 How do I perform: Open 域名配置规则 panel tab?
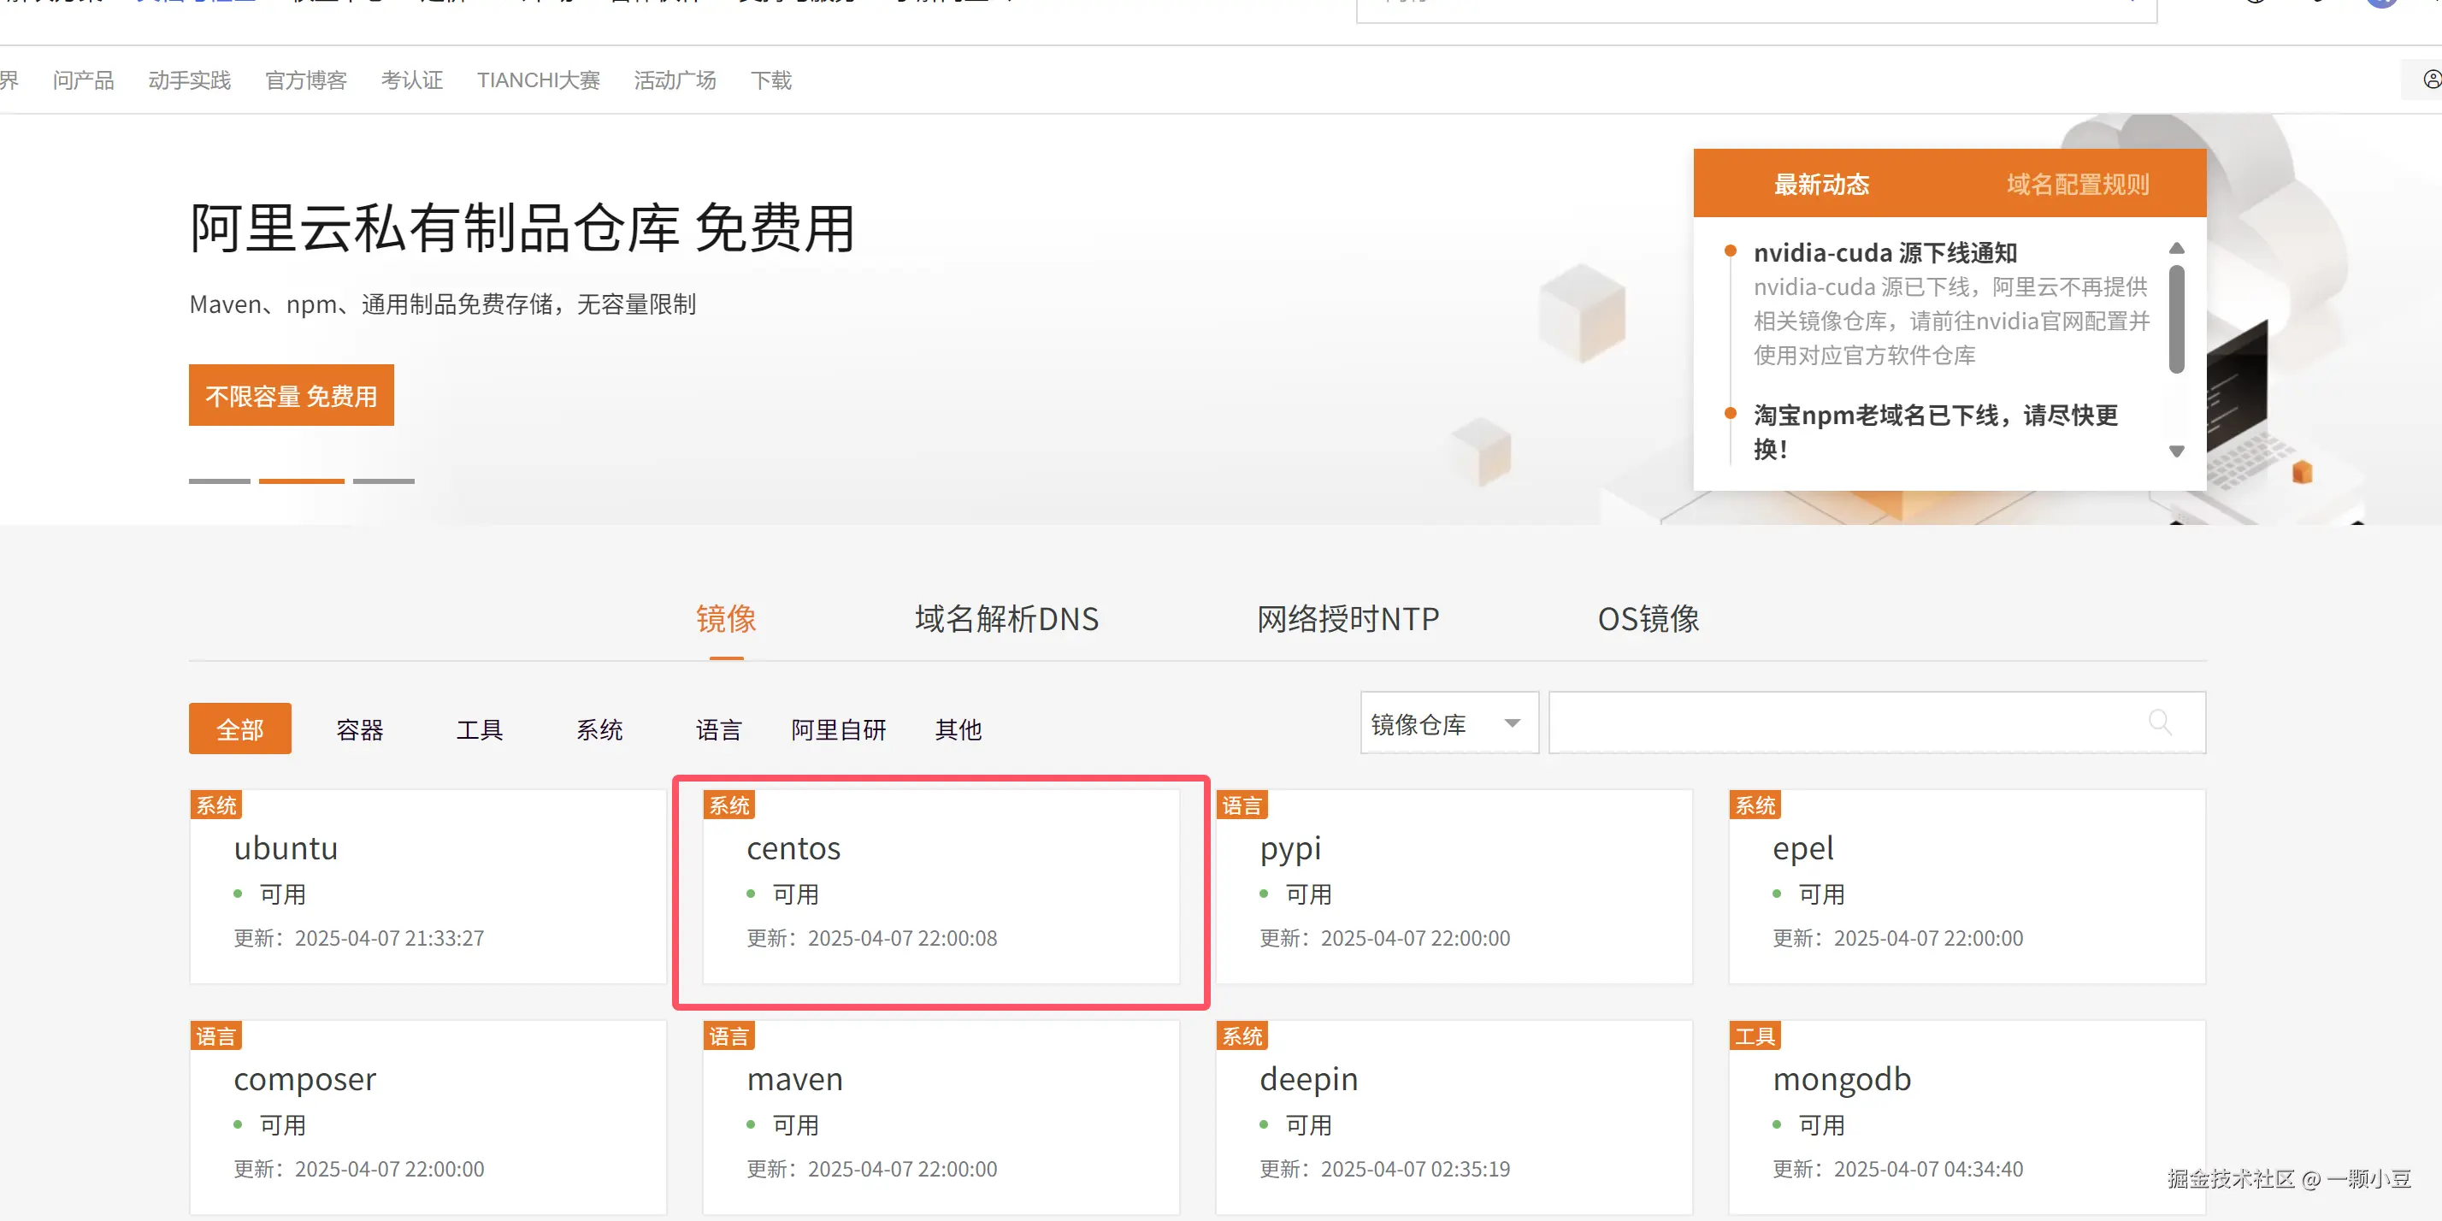2077,184
